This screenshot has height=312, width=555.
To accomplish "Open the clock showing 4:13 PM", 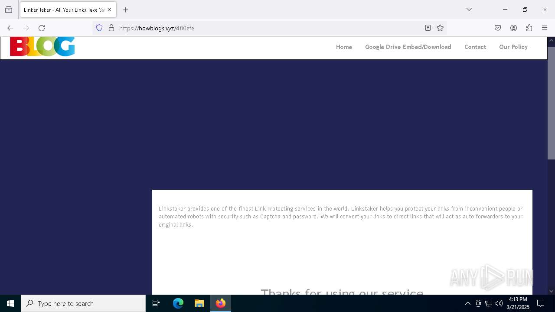I will coord(518,303).
